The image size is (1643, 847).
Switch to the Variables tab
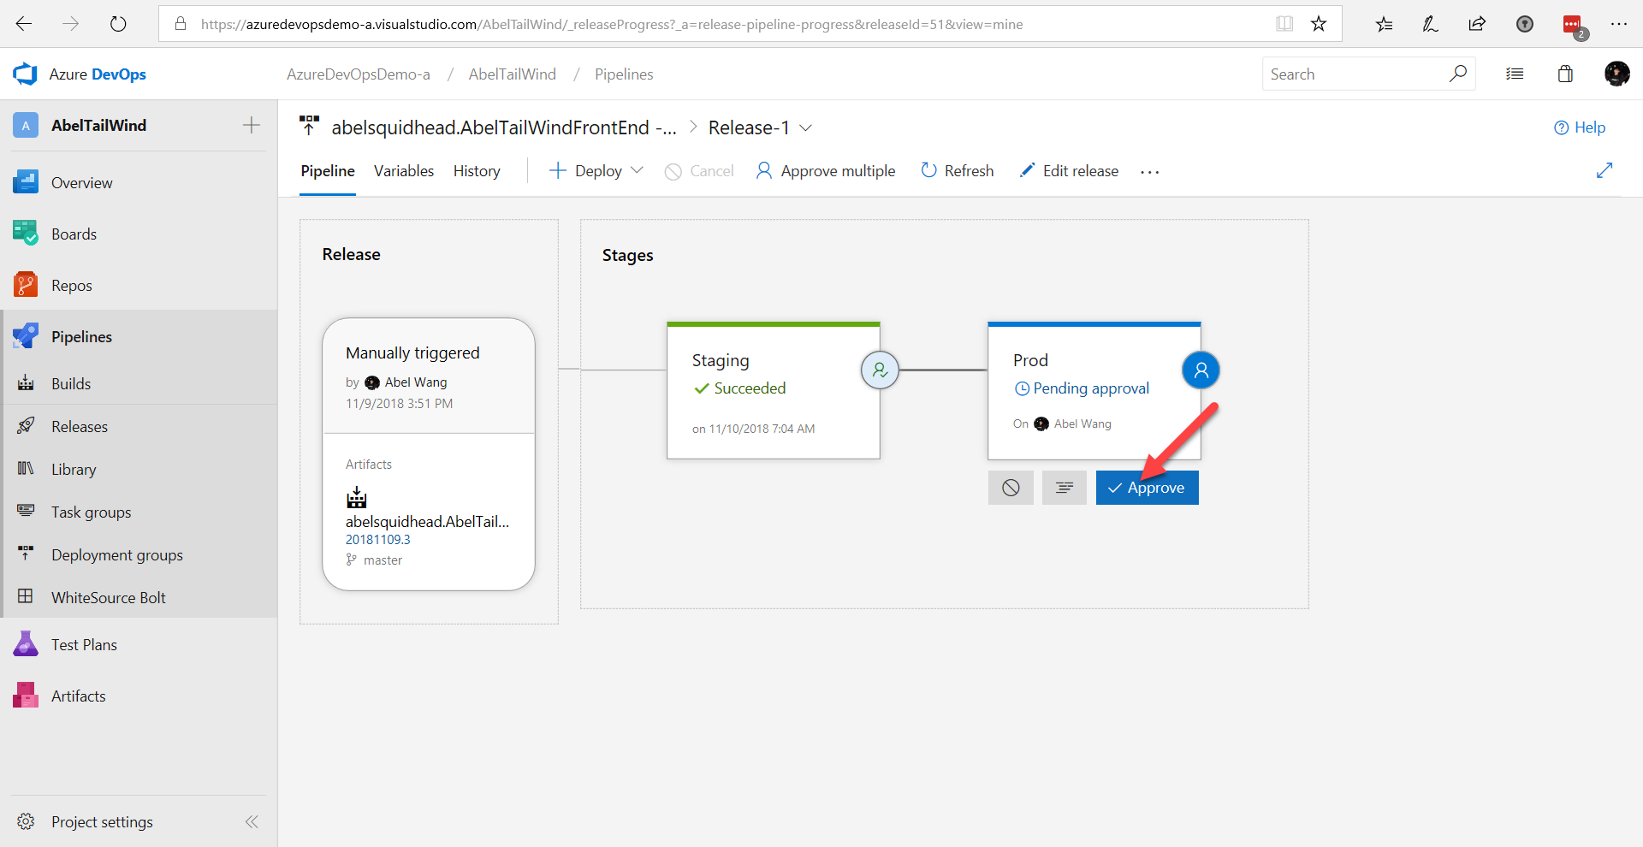click(404, 170)
